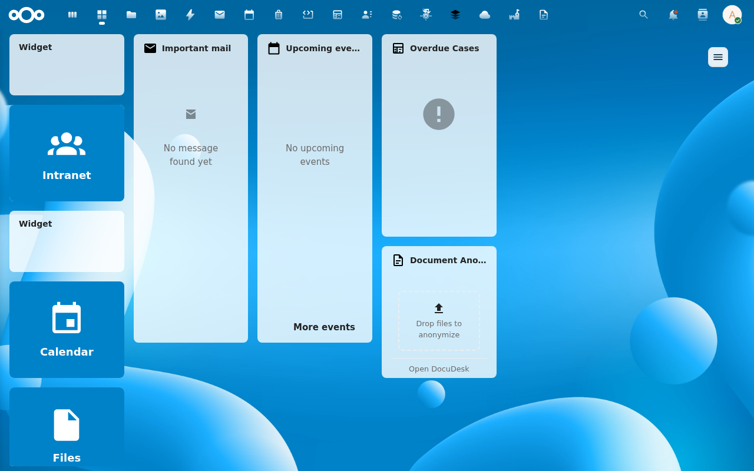Open the document page icon in the top bar

(x=544, y=15)
